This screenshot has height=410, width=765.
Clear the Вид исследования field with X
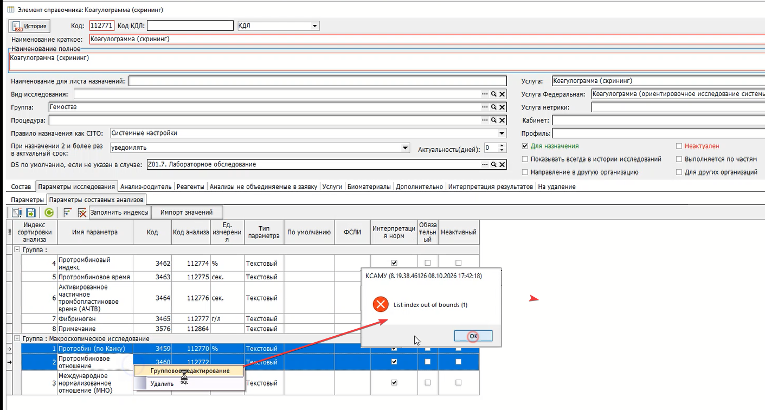pos(502,94)
